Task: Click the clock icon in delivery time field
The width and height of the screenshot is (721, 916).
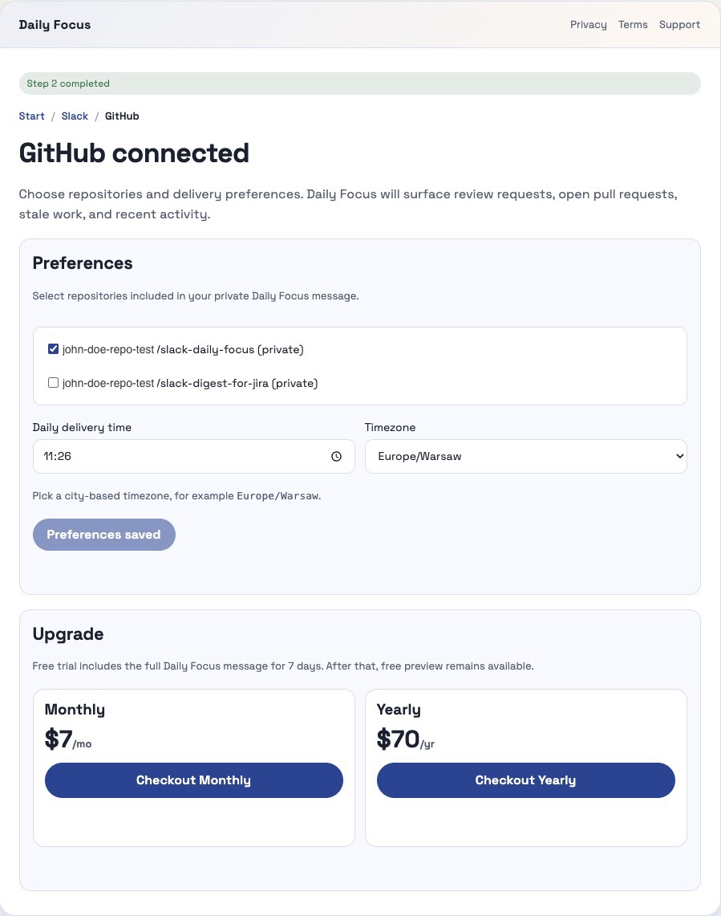Action: (336, 455)
